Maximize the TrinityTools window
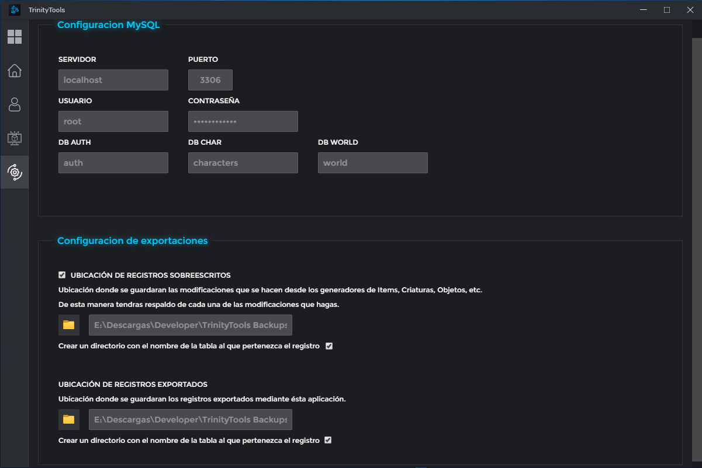Screen dimensions: 702x468 coord(667,10)
